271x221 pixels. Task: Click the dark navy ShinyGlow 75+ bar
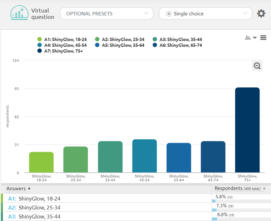247,130
